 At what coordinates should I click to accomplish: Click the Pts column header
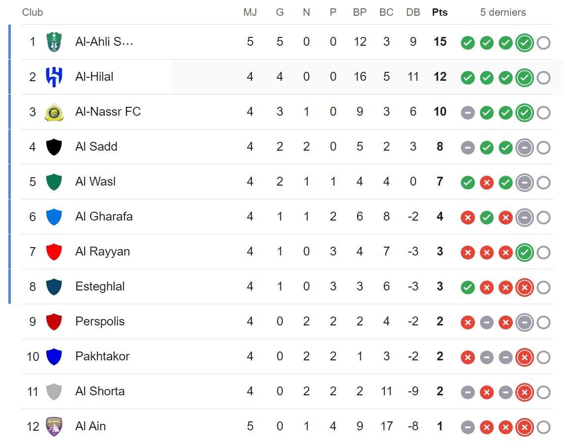click(440, 12)
